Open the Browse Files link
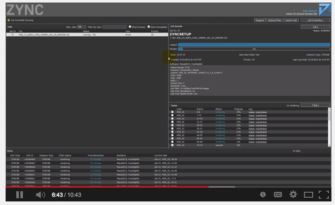Viewport: 335px width, 205px height. 311,14
